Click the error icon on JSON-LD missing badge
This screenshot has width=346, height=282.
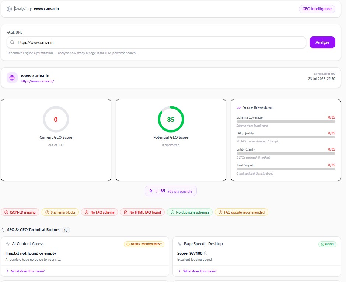tap(6, 212)
